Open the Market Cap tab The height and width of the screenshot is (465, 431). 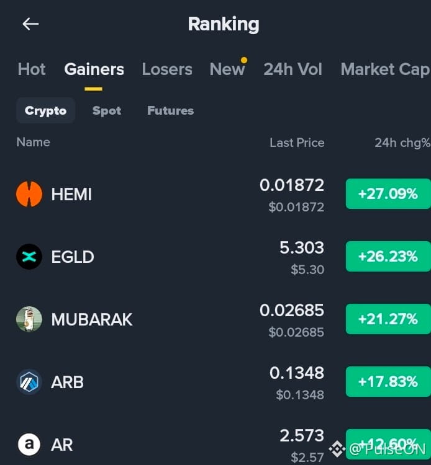coord(385,69)
